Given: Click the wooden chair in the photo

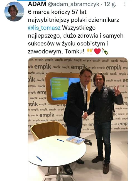Looking at the screenshot, I should tap(48, 130).
